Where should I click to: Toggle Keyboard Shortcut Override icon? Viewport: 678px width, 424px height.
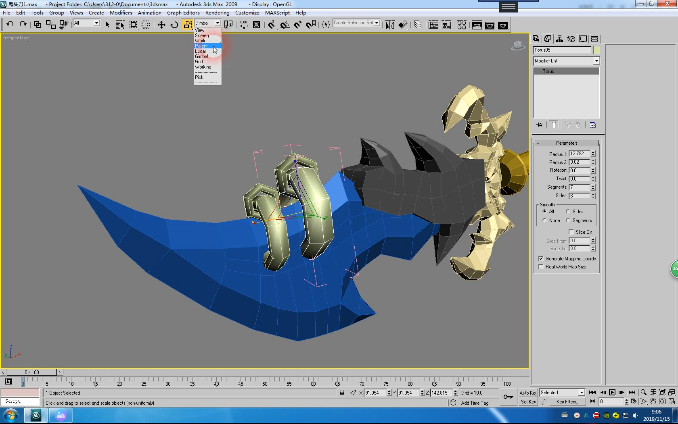point(257,25)
